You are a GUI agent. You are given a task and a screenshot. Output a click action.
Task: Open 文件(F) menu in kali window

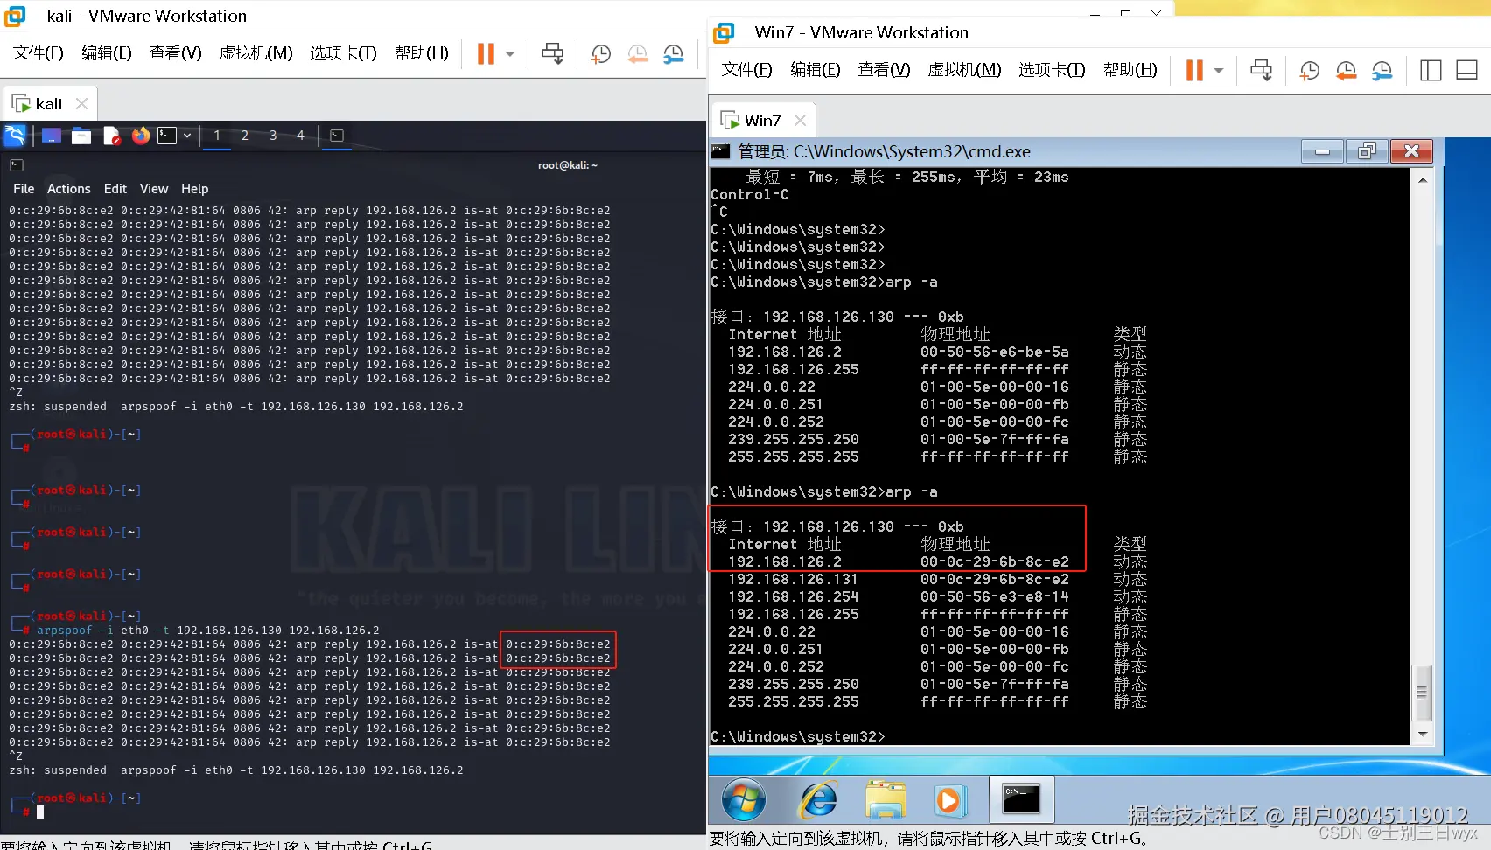click(x=38, y=53)
